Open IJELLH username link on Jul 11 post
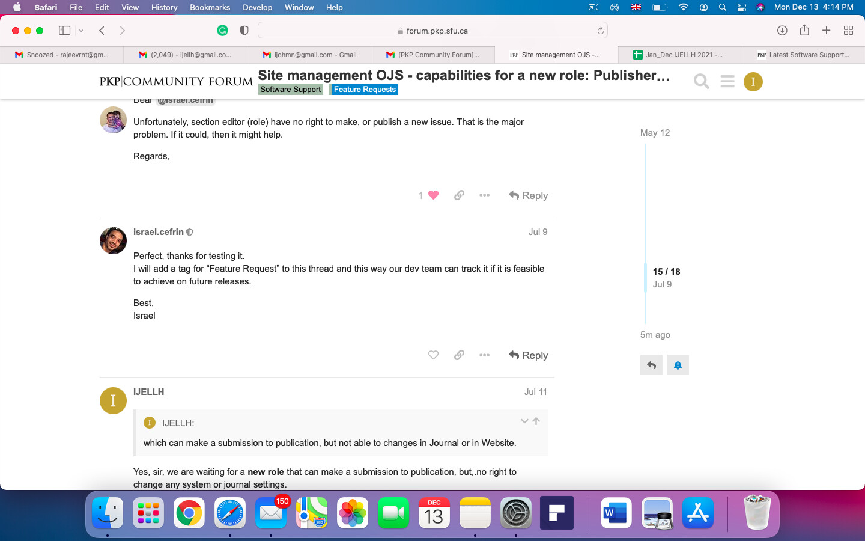Screen dimensions: 865x541 148,392
